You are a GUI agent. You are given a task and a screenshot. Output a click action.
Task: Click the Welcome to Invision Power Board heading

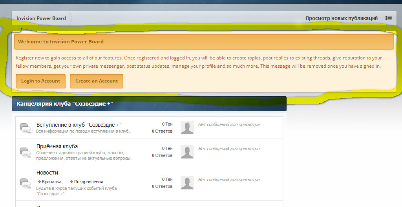pos(61,41)
